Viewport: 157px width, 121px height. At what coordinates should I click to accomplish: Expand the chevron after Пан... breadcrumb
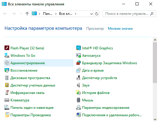(56, 14)
